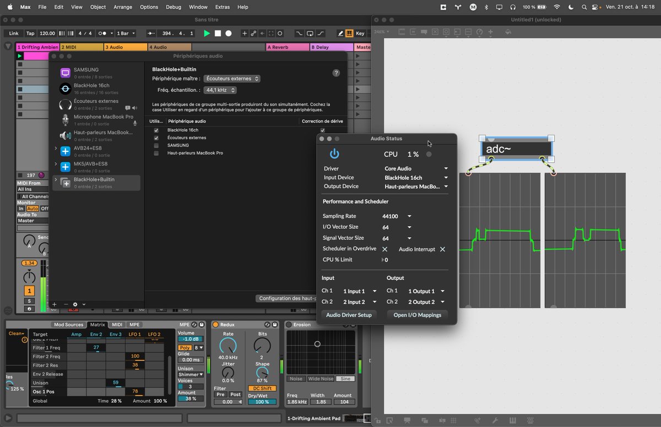
Task: Click the Link button in Ableton
Action: (x=14, y=34)
